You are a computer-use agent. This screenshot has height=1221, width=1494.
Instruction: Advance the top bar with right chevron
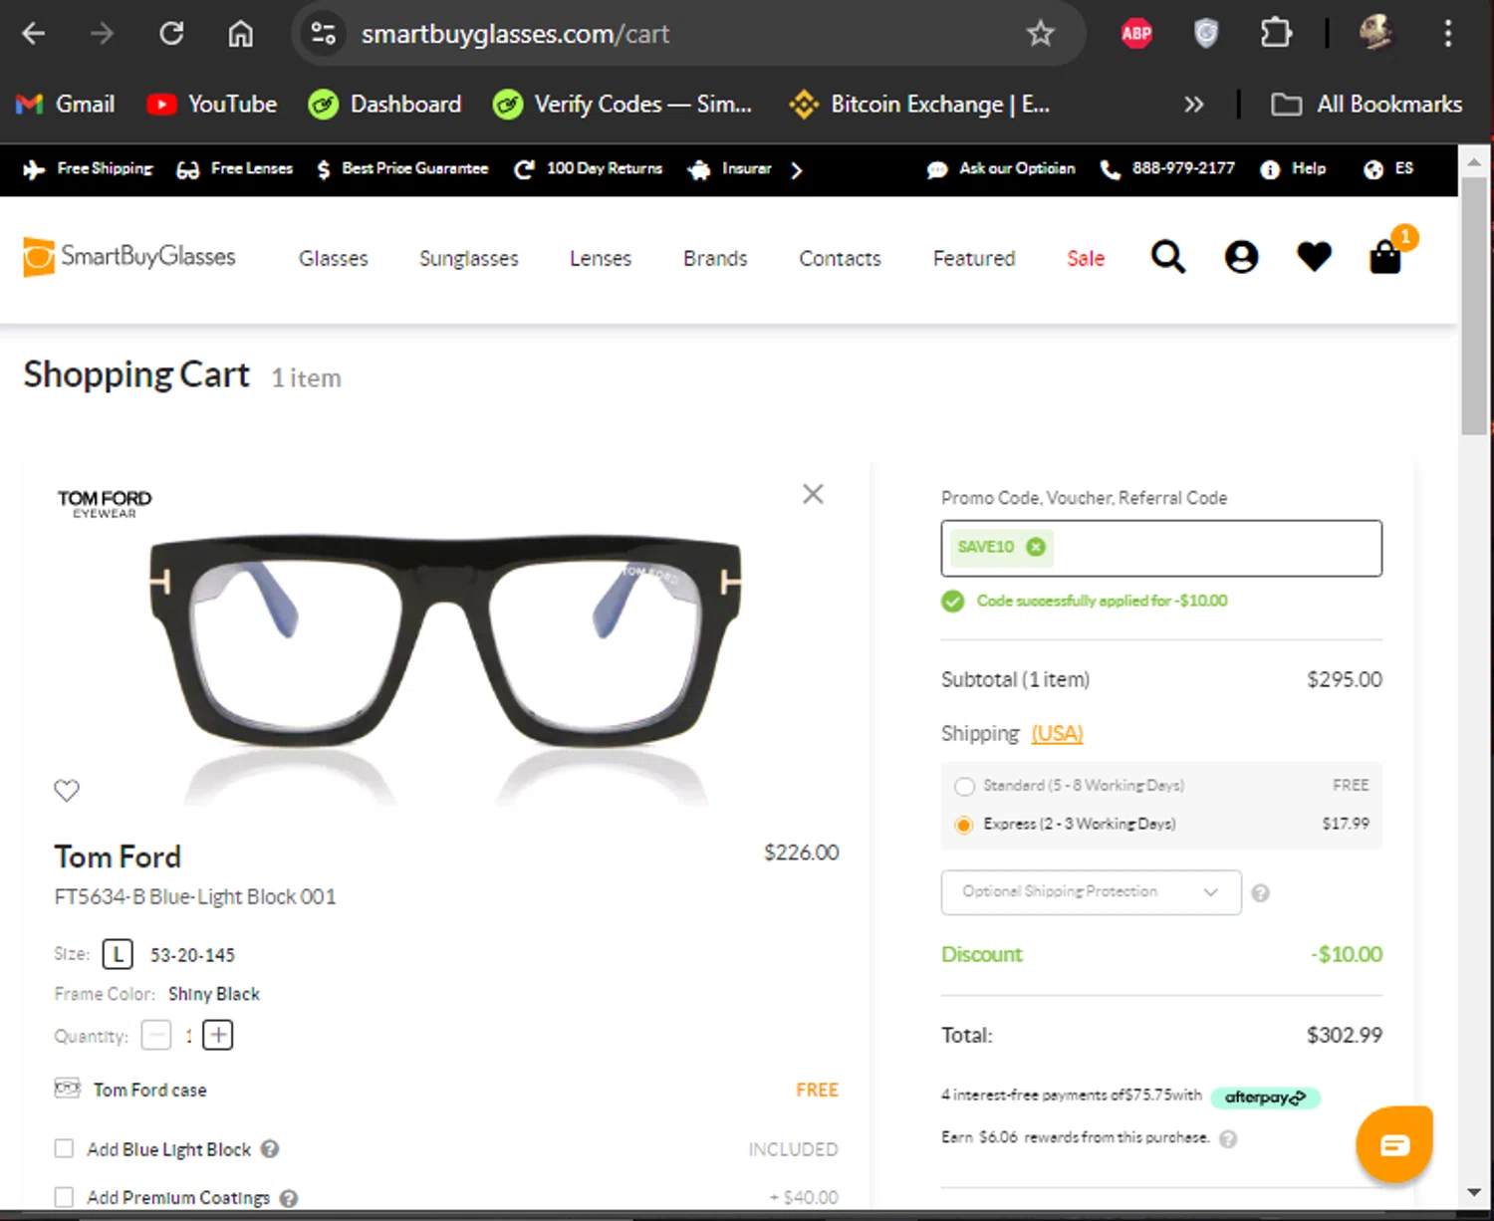796,170
